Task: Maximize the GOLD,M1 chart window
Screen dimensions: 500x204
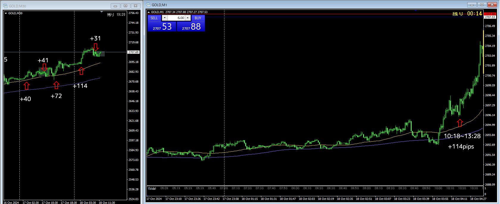Action: click(x=482, y=5)
